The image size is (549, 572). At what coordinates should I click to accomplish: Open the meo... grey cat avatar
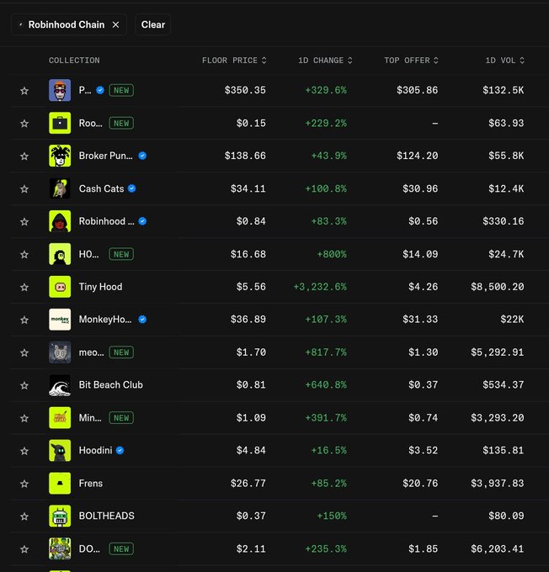point(60,352)
